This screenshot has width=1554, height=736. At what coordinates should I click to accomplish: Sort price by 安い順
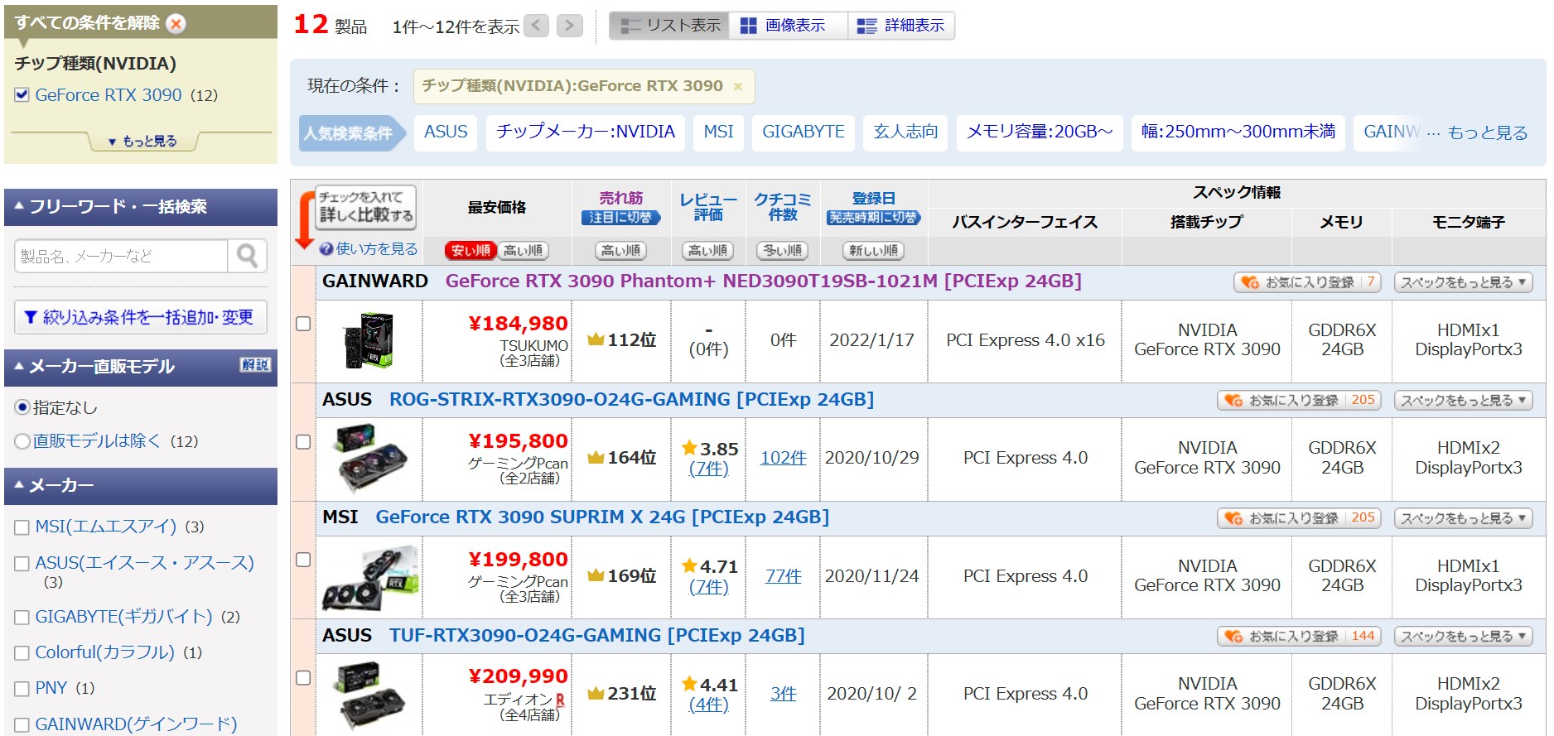coord(471,250)
